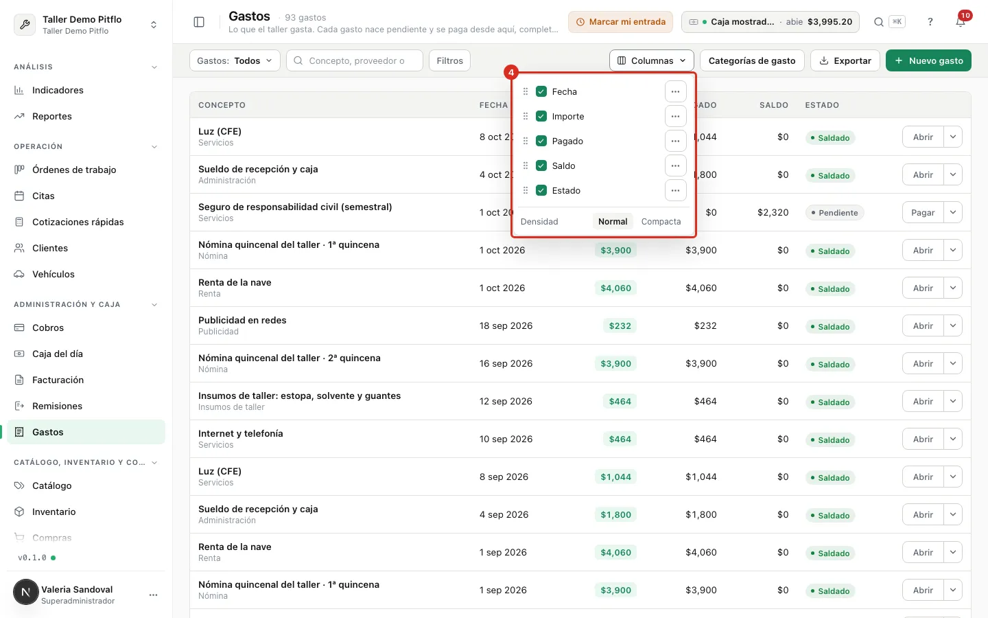Click the drag handle beside Importe
This screenshot has height=618, width=988.
(526, 116)
